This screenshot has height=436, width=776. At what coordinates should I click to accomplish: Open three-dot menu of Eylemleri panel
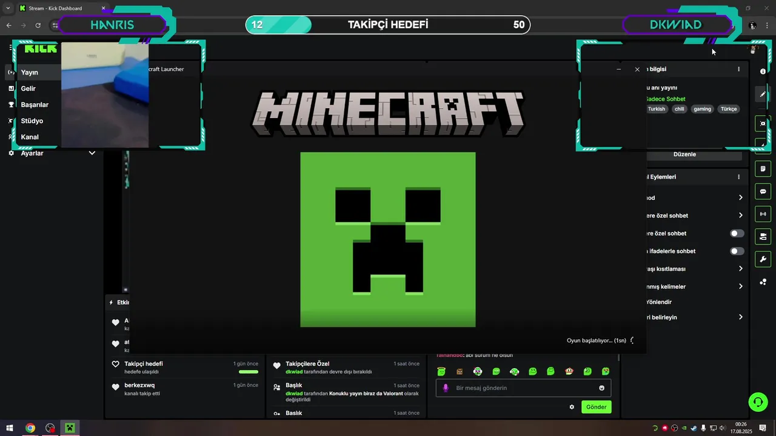(738, 177)
